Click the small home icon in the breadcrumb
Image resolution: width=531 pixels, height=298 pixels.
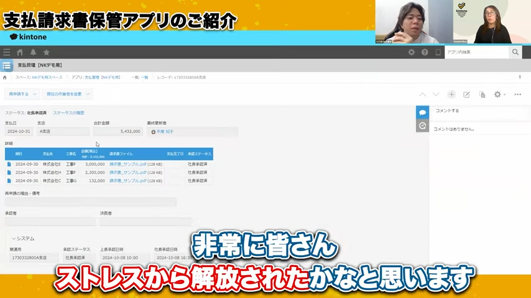click(x=5, y=78)
